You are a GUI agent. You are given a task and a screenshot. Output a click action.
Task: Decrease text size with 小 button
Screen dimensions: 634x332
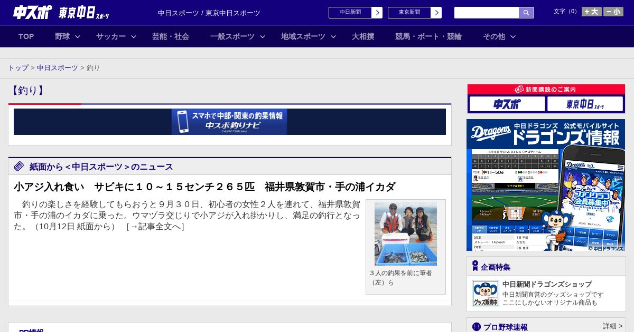pos(613,12)
